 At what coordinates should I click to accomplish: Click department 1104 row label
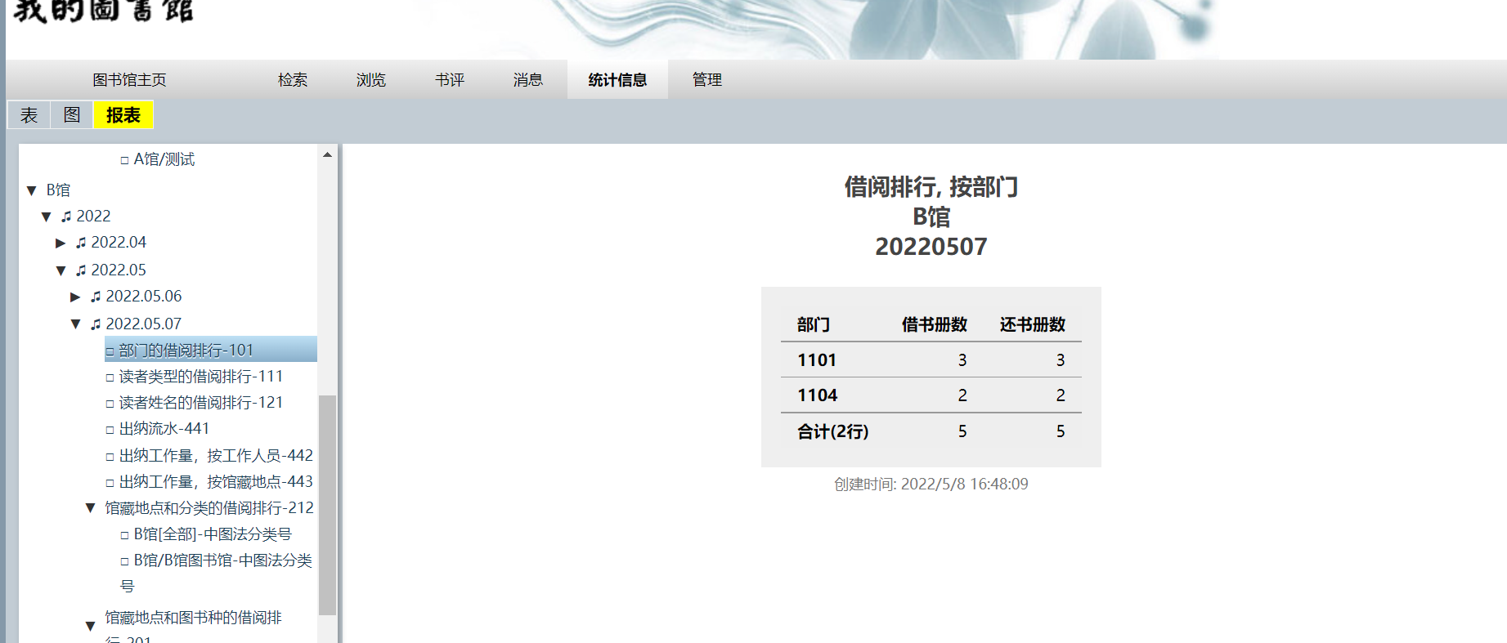817,395
